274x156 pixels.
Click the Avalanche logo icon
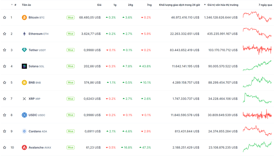tap(24, 148)
